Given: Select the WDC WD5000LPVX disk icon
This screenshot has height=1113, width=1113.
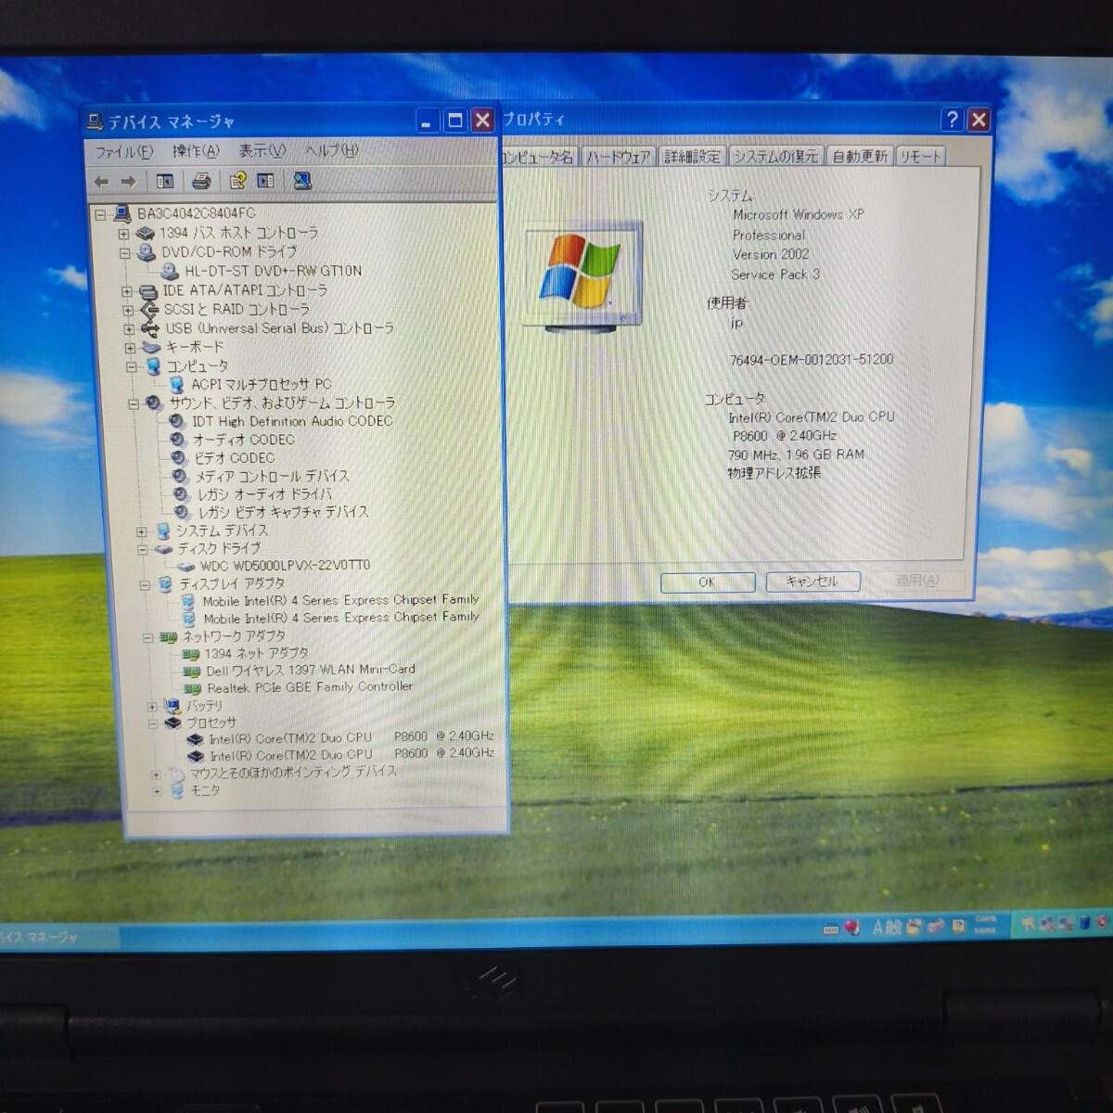Looking at the screenshot, I should tap(185, 565).
